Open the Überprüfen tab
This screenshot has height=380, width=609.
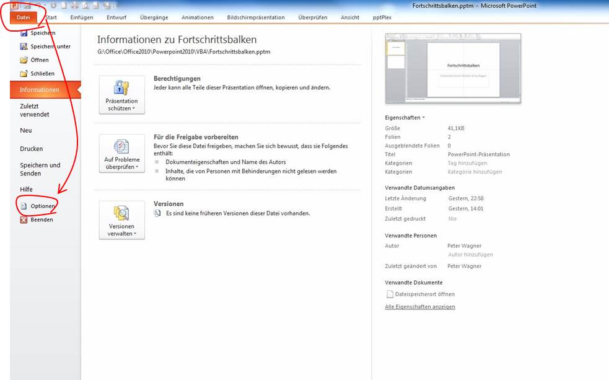click(313, 17)
